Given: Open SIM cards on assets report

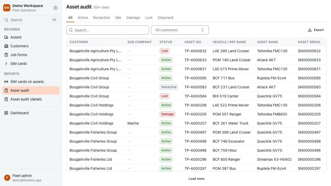Looking at the screenshot, I should (31, 82).
